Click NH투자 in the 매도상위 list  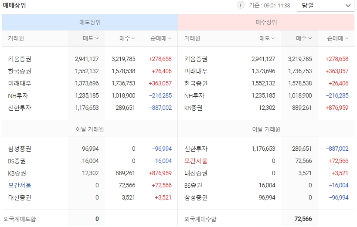18,95
